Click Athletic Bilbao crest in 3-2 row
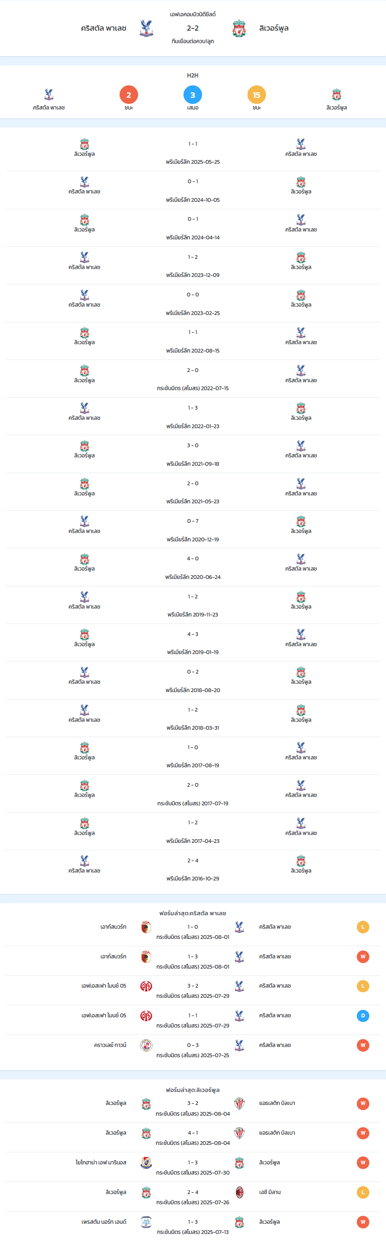Image resolution: width=386 pixels, height=1246 pixels. coord(239,1103)
